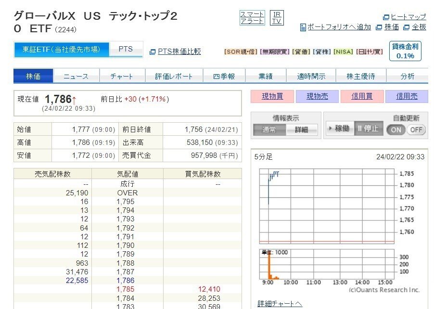This screenshot has width=434, height=309.
Task: Click the 貸株金利 0.1% badge
Action: [x=405, y=51]
